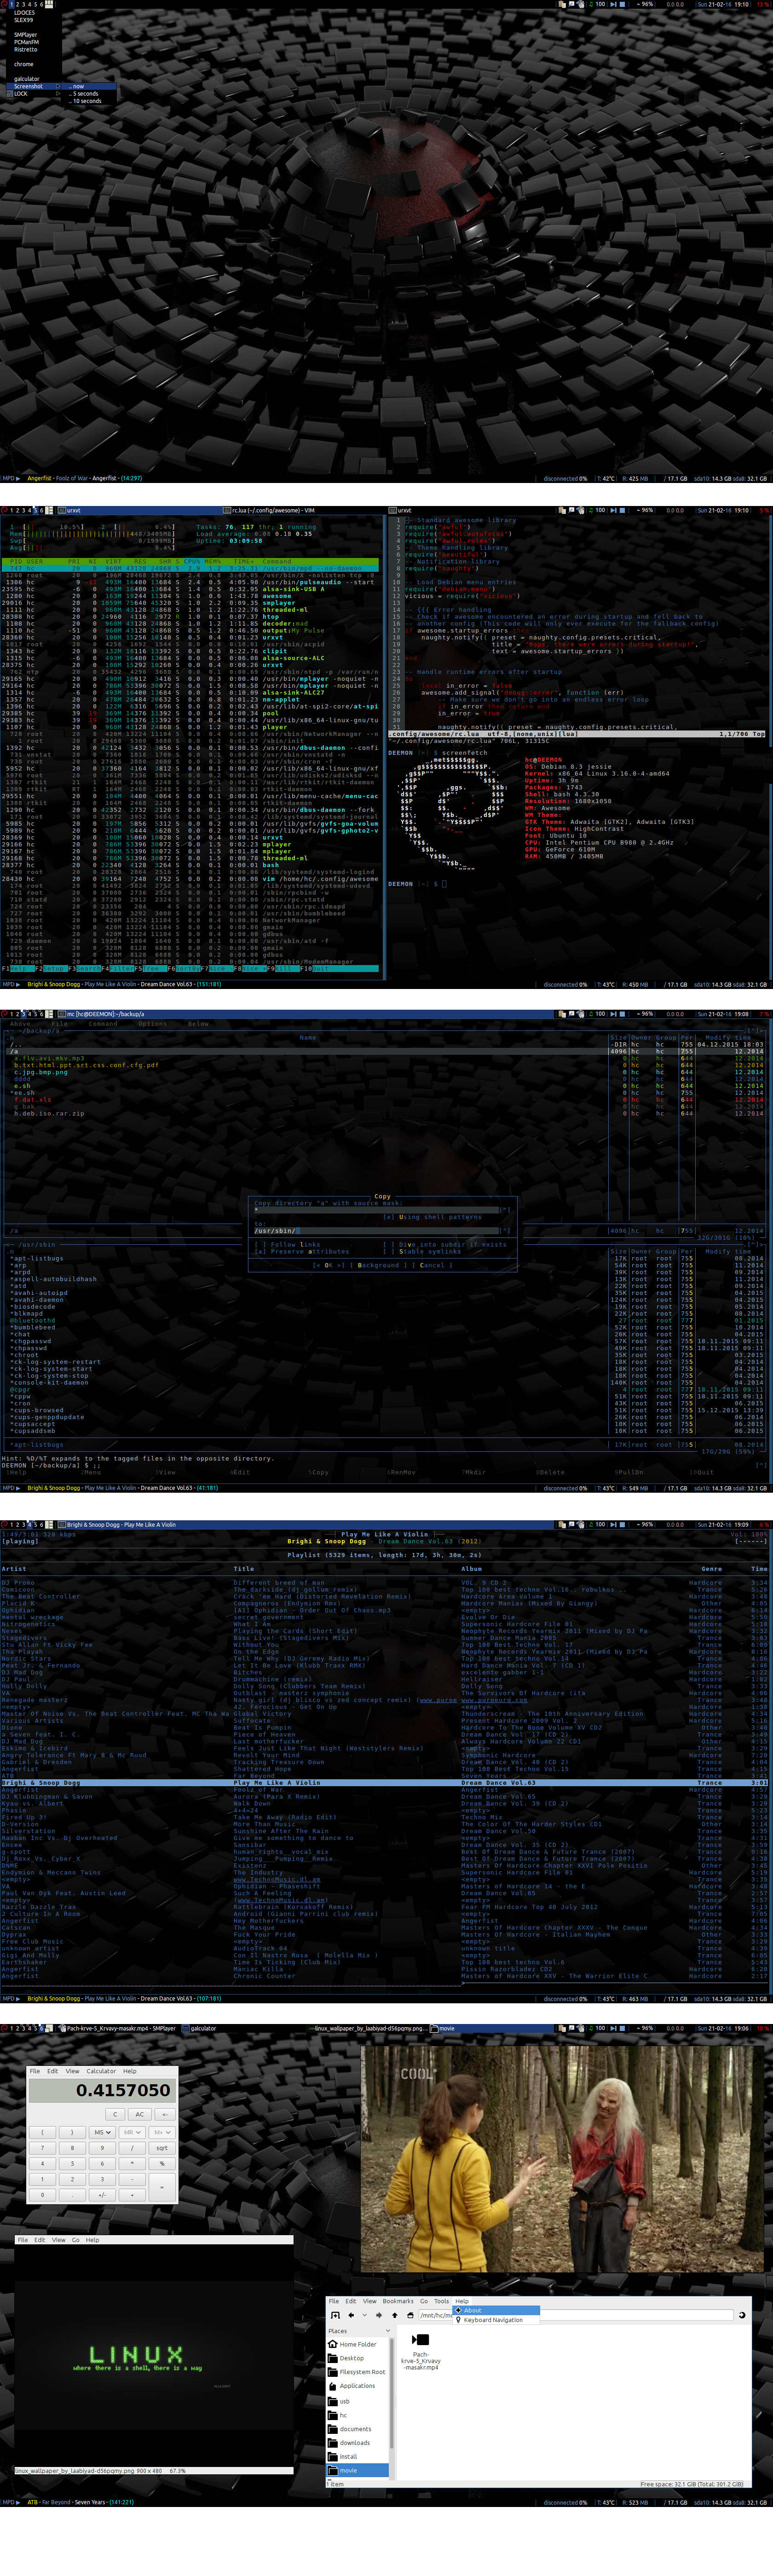
Task: Open the Command menu in Midnight Commander
Action: 102,1023
